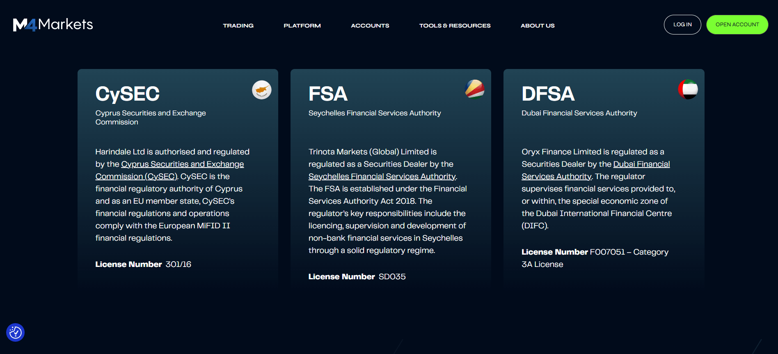This screenshot has width=778, height=354.
Task: Click the 'Oryx Finance Limited' text
Action: point(561,152)
